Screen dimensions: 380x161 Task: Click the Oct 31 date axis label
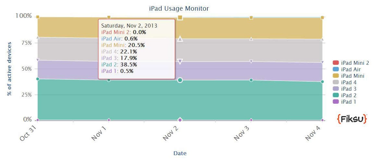[x=28, y=133]
